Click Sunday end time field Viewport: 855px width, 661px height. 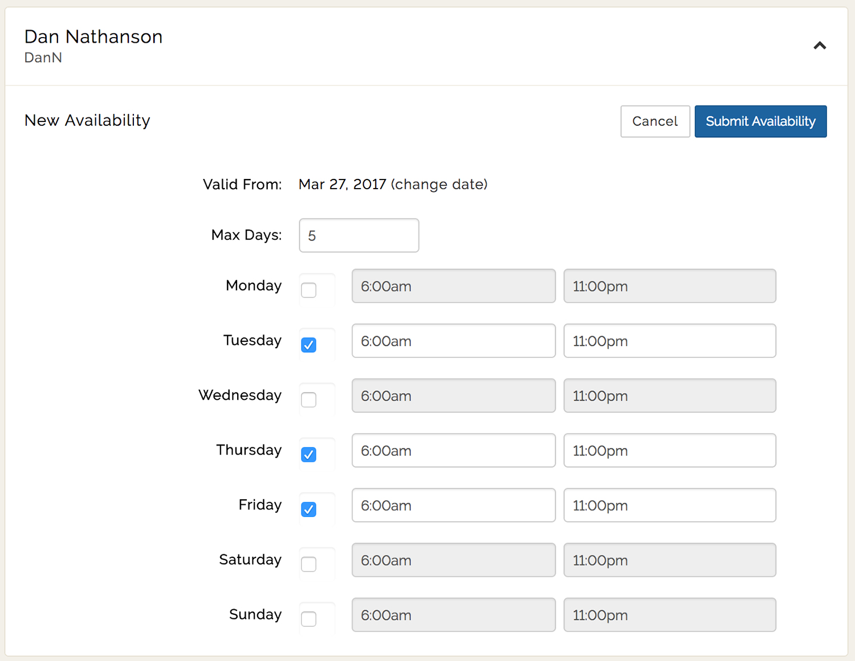(x=670, y=614)
